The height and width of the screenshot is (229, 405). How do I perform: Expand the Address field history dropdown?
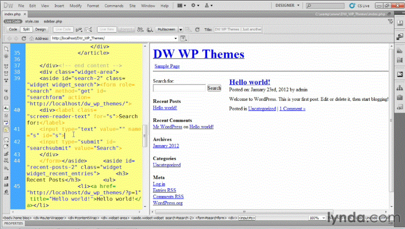point(176,38)
